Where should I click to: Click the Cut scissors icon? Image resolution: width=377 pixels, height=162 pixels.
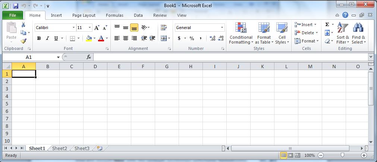pyautogui.click(x=23, y=25)
